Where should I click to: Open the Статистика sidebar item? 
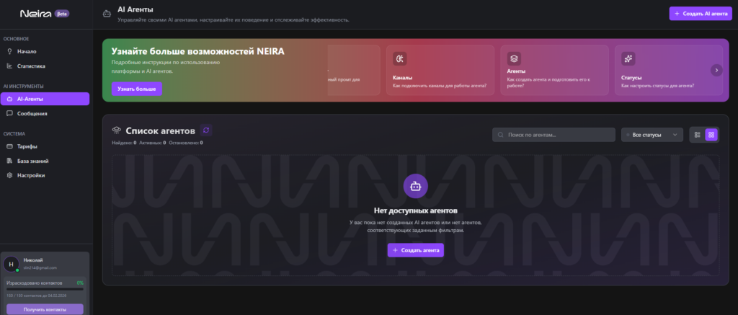coord(45,66)
